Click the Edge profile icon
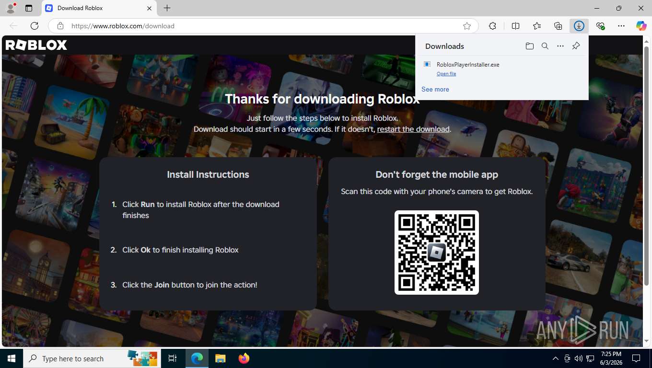The width and height of the screenshot is (652, 368). (11, 8)
